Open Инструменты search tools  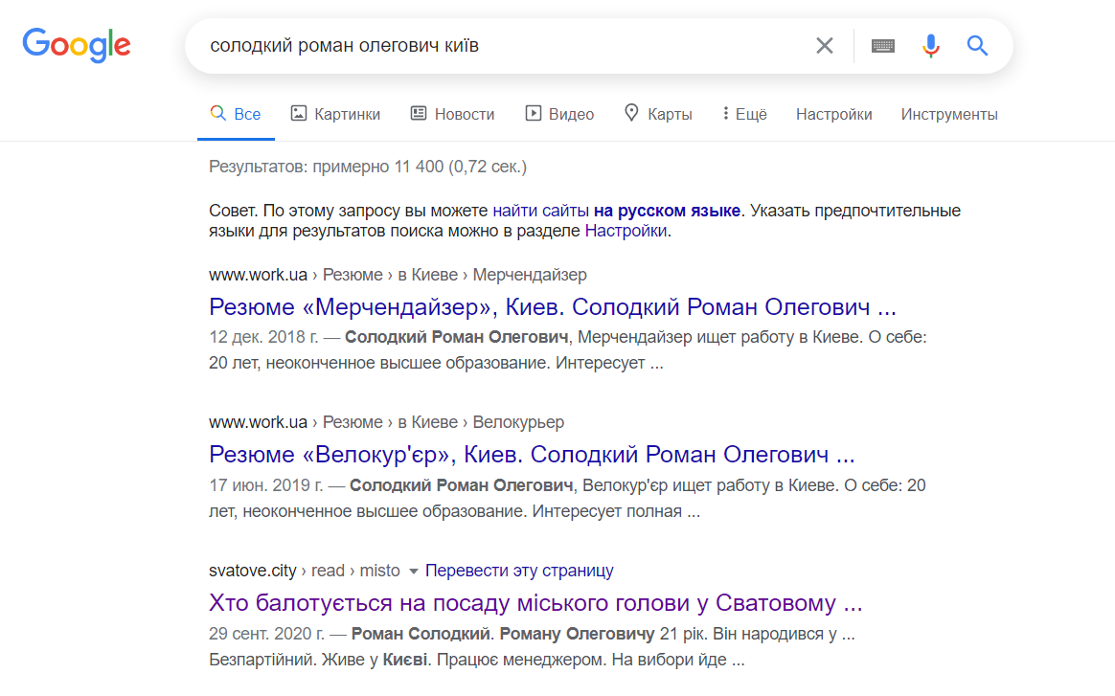[x=949, y=115]
